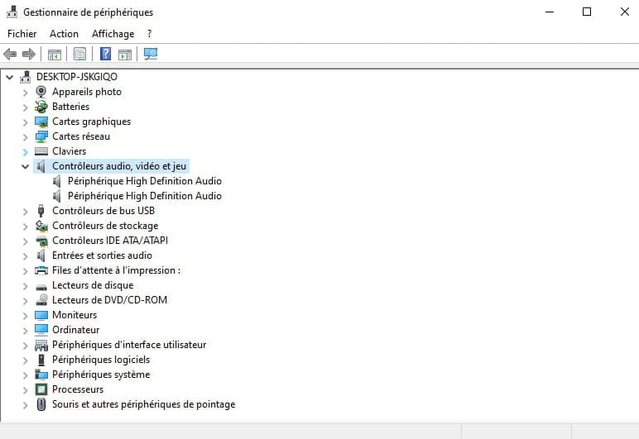
Task: Show or hide the console tree
Action: pyautogui.click(x=54, y=54)
